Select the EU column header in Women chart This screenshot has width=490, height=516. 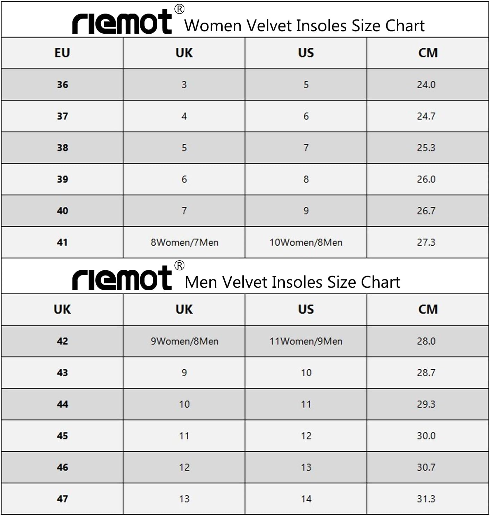(x=62, y=53)
